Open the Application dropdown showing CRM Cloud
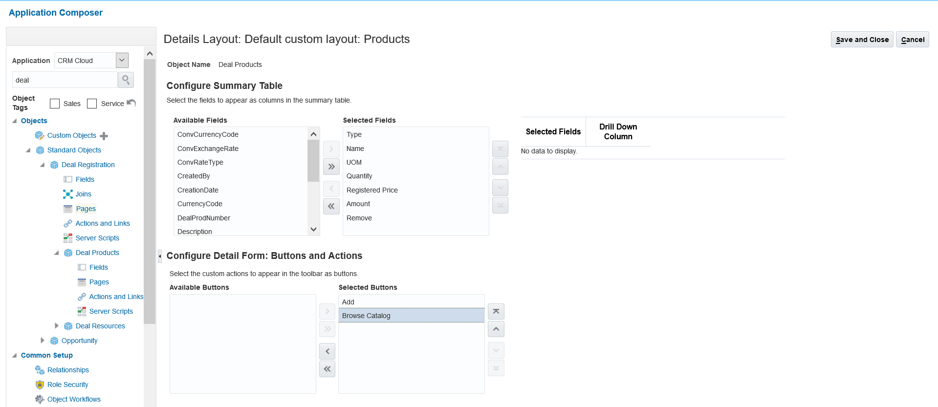Viewport: 938px width, 407px height. pos(122,60)
